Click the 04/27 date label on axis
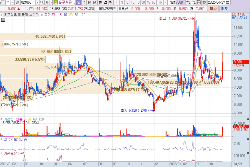The image size is (250, 167). [x=238, y=164]
